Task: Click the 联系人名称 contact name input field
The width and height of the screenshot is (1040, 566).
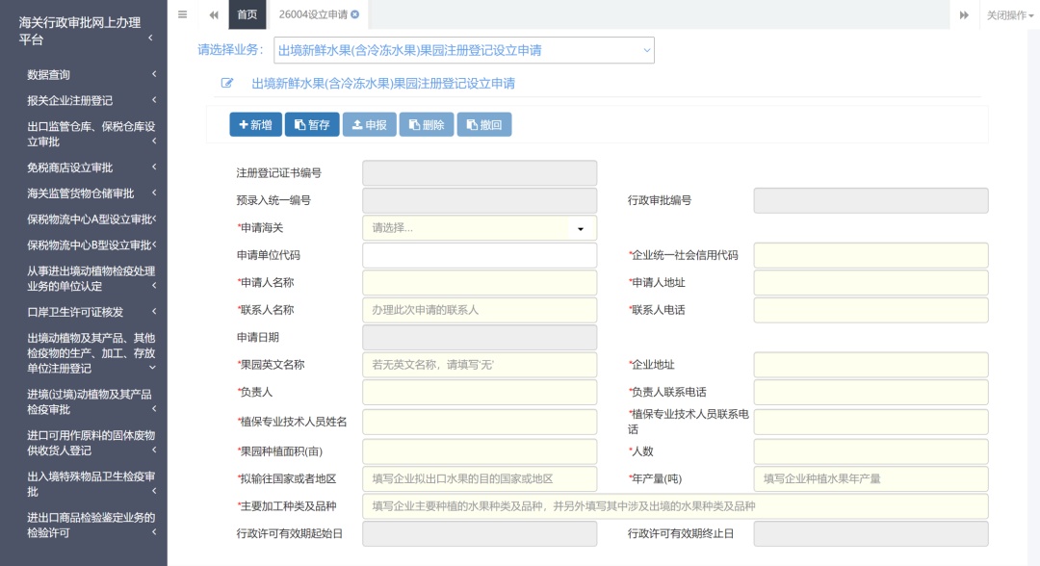Action: pyautogui.click(x=479, y=310)
